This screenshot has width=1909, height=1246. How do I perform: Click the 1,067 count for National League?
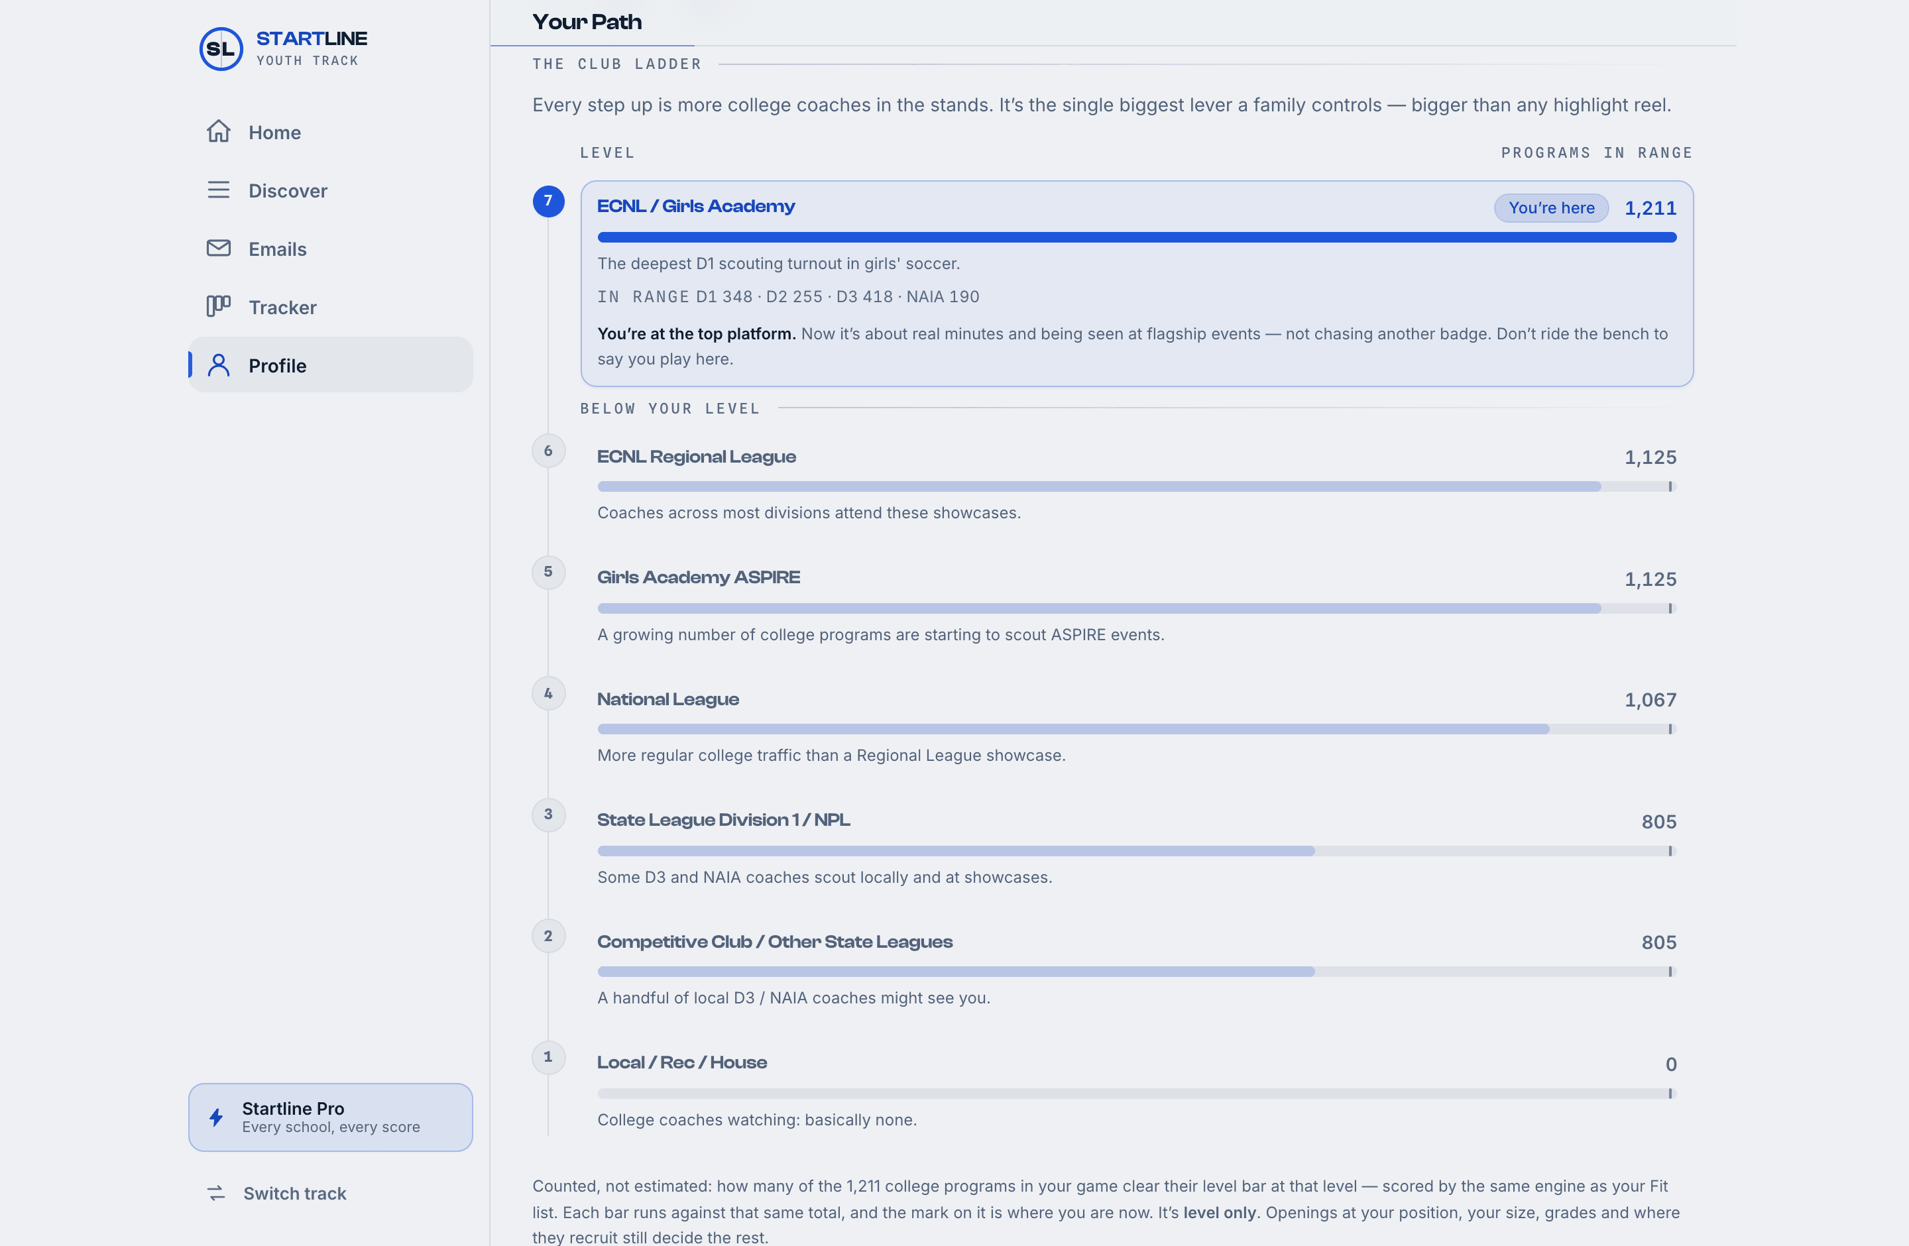point(1650,700)
